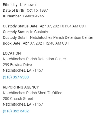This screenshot has width=106, height=117.
Task: Click the Date of Birth value
Action: click(x=37, y=10)
